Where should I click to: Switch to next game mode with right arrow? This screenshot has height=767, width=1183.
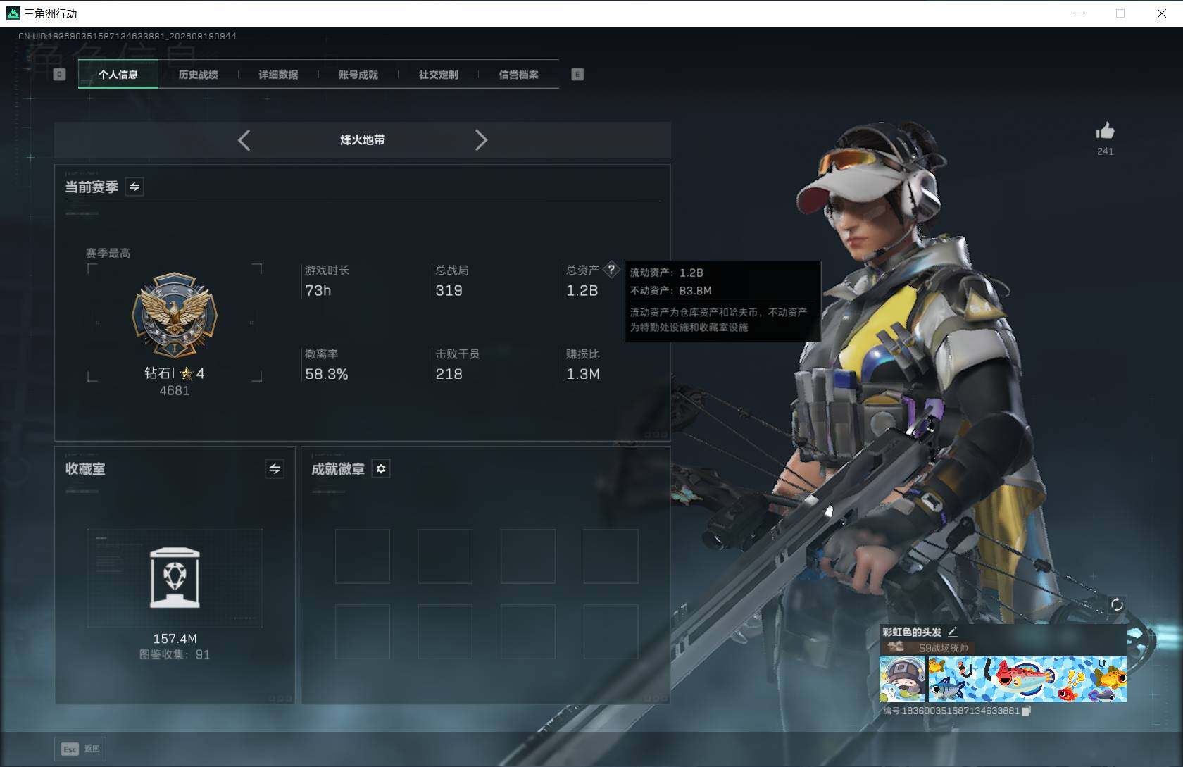(x=481, y=140)
